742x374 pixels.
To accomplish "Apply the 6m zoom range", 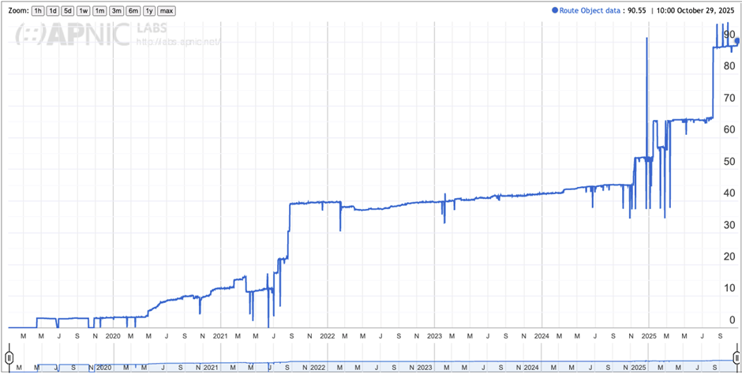I will coord(133,11).
